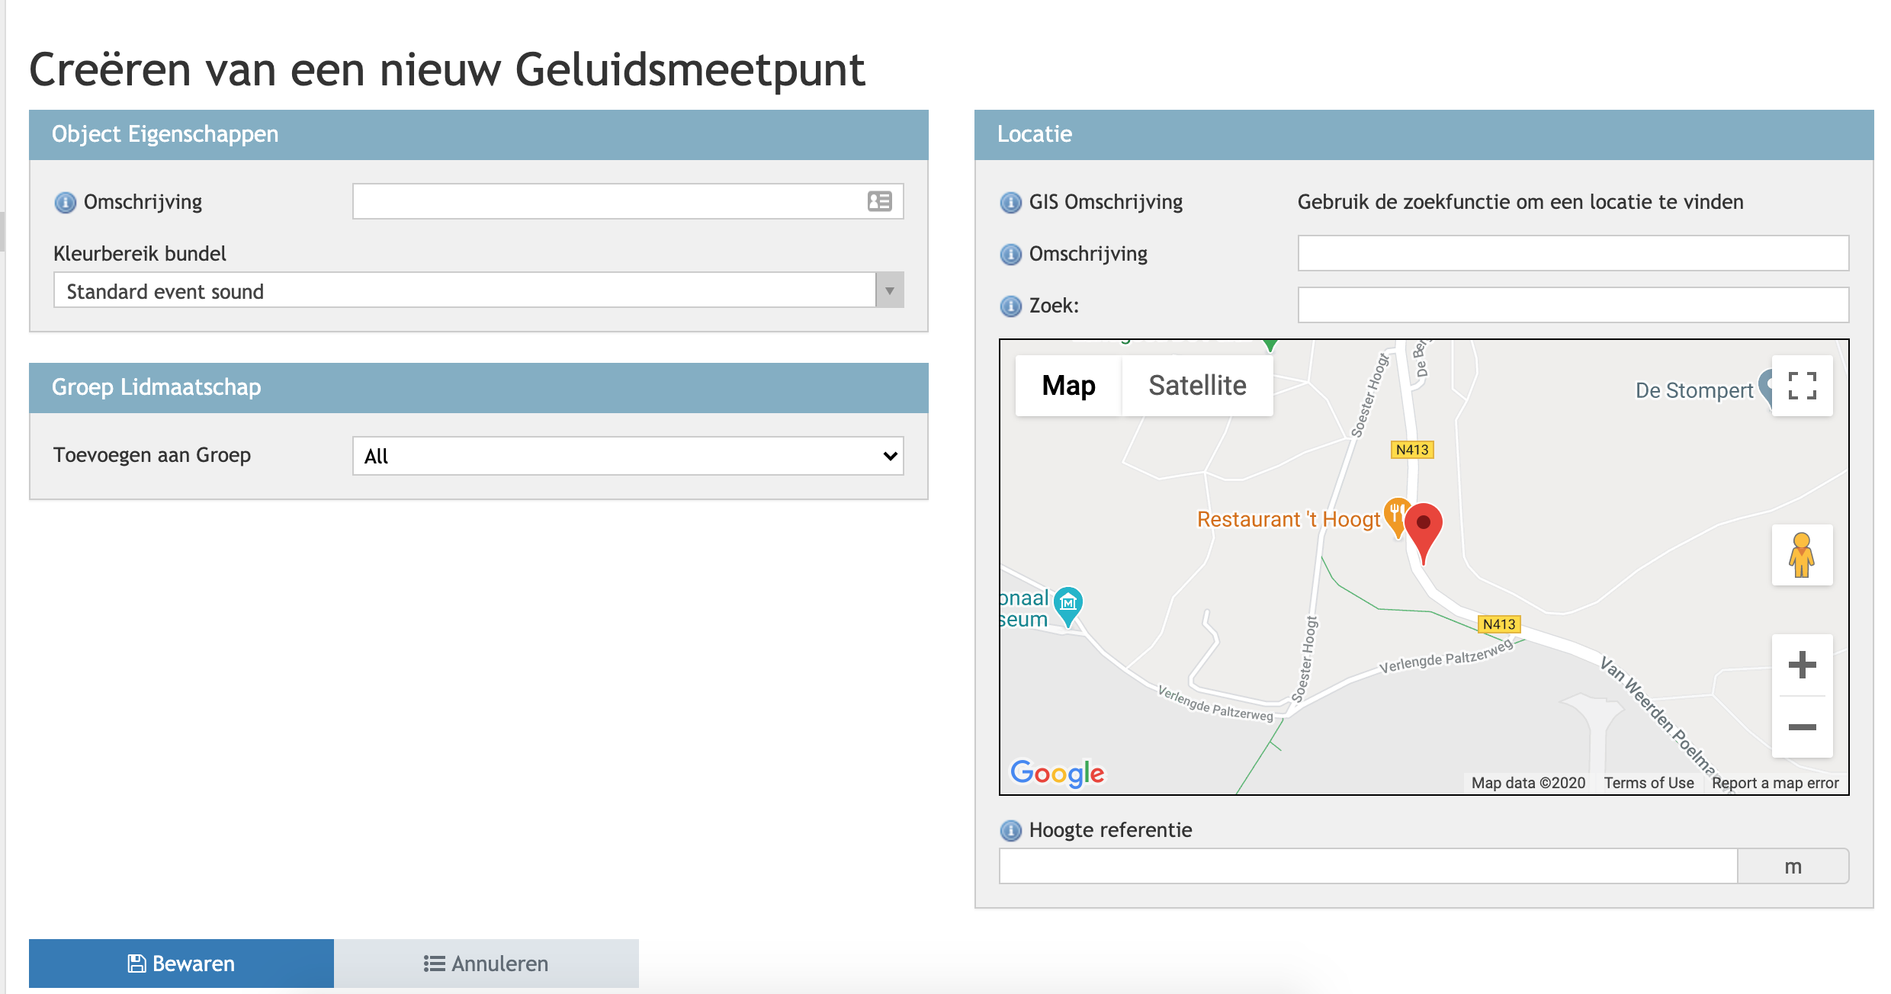Screen dimensions: 1891x994
Task: Click the Street View pegman icon
Action: pyautogui.click(x=1802, y=555)
